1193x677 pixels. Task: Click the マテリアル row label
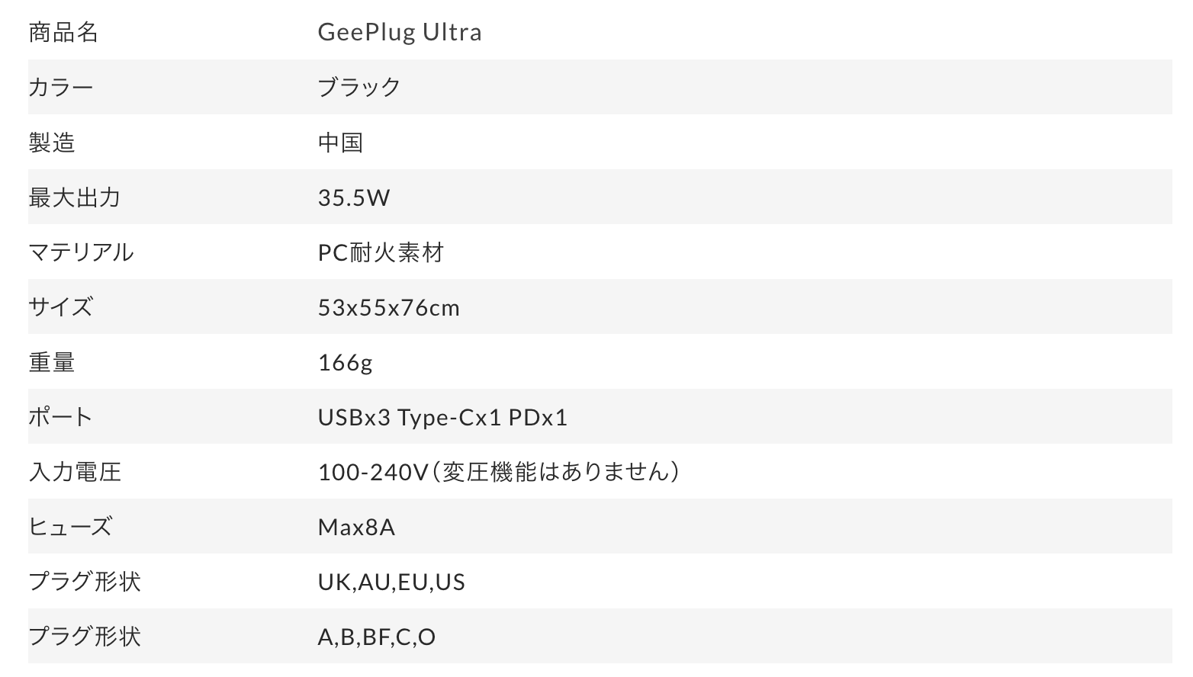coord(81,252)
